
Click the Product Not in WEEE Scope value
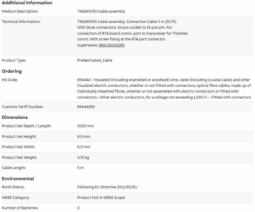pyautogui.click(x=101, y=197)
